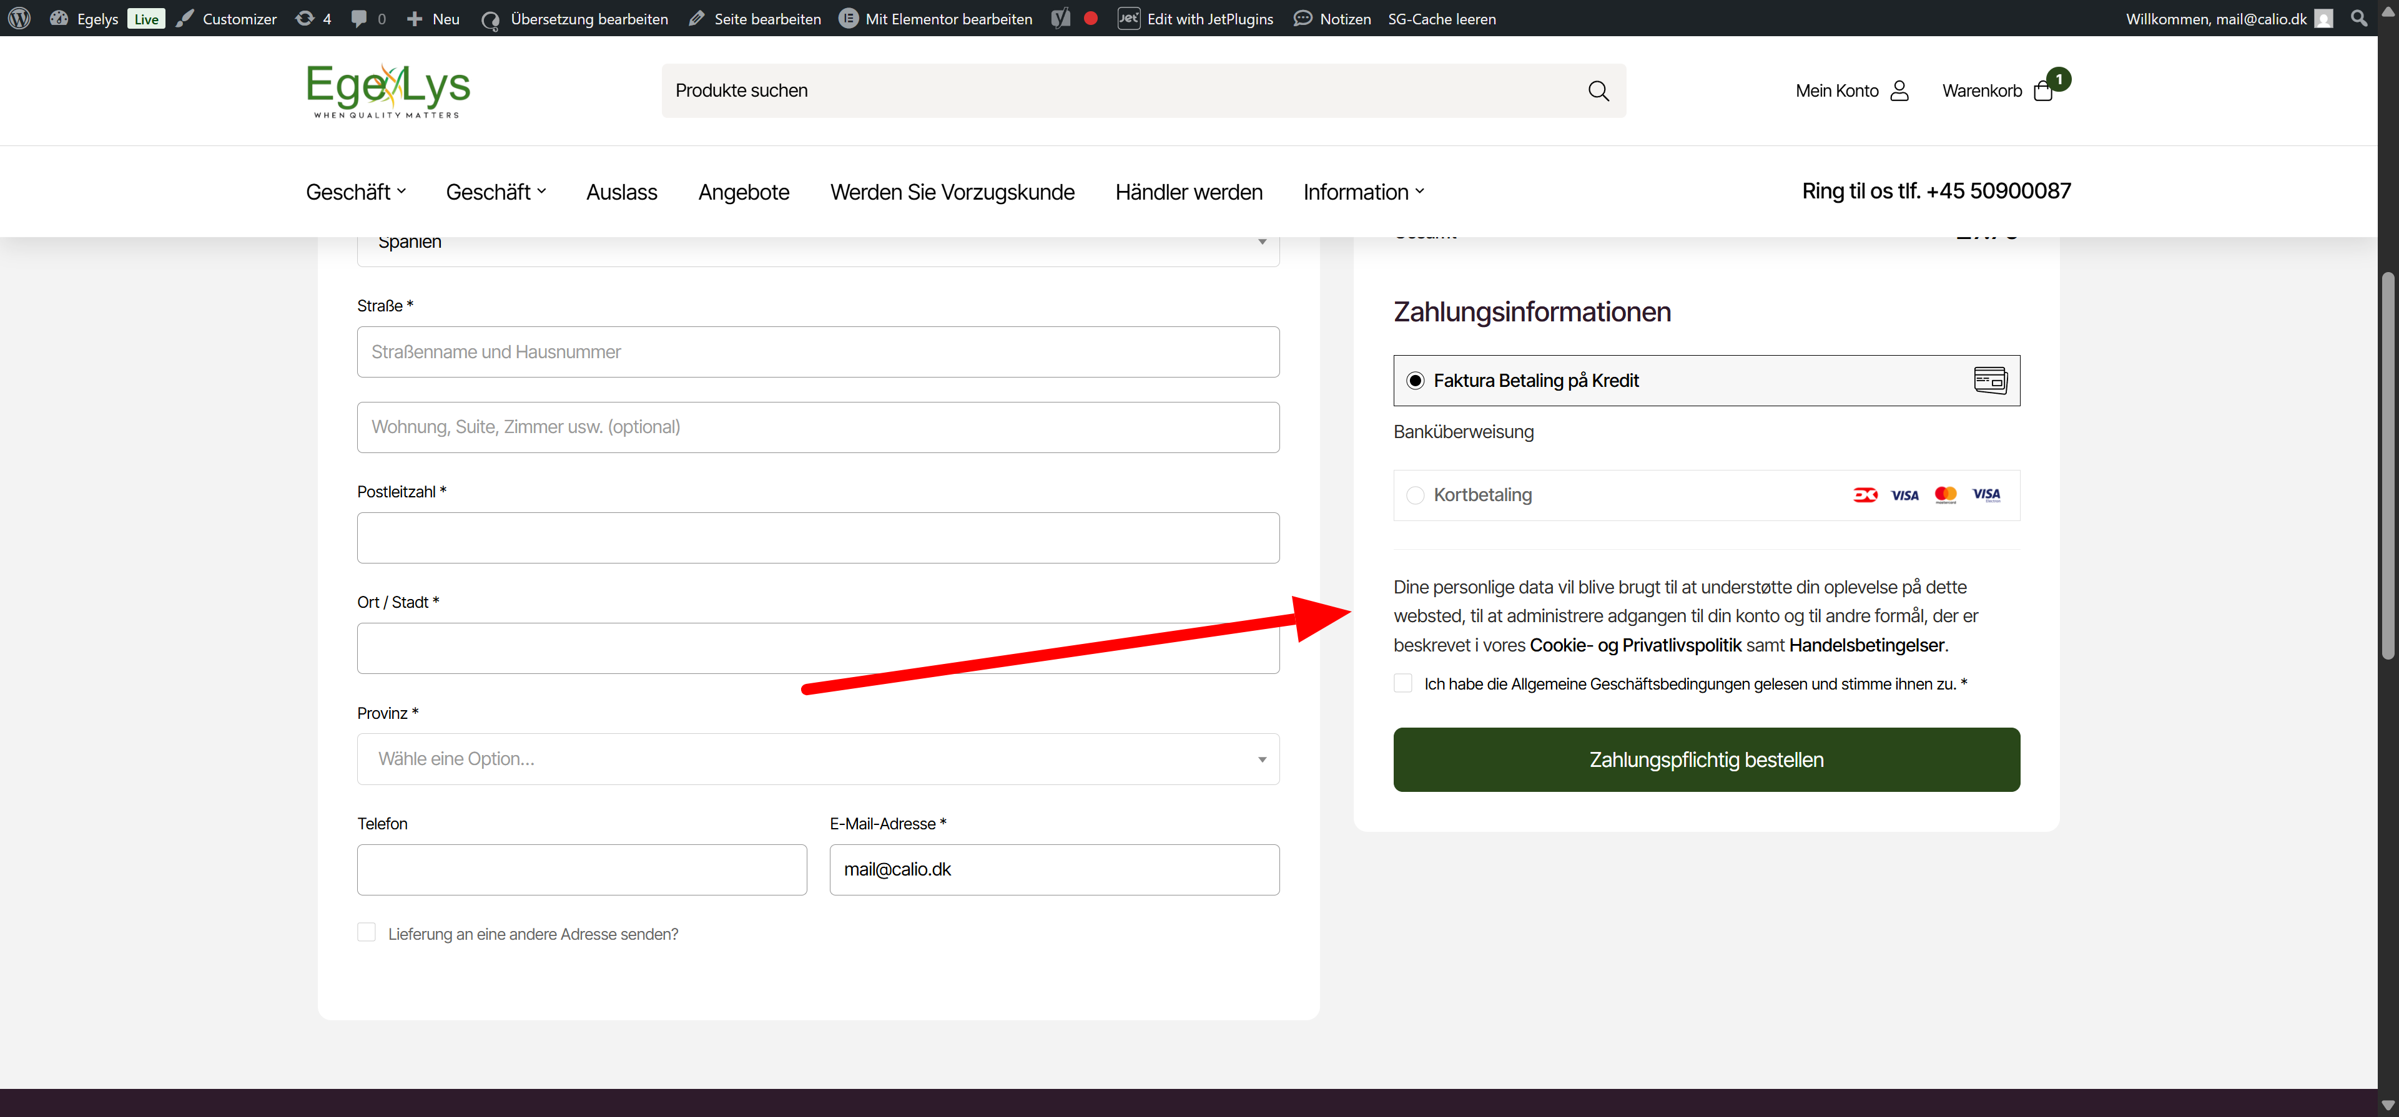The height and width of the screenshot is (1117, 2399).
Task: Click the Postleitzahl input field
Action: (x=817, y=538)
